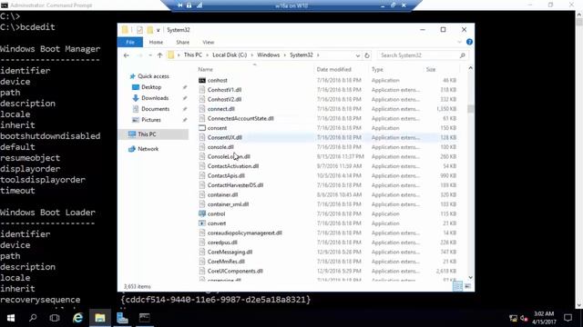
Task: Open Pictures in the navigation pane
Action: pyautogui.click(x=151, y=120)
